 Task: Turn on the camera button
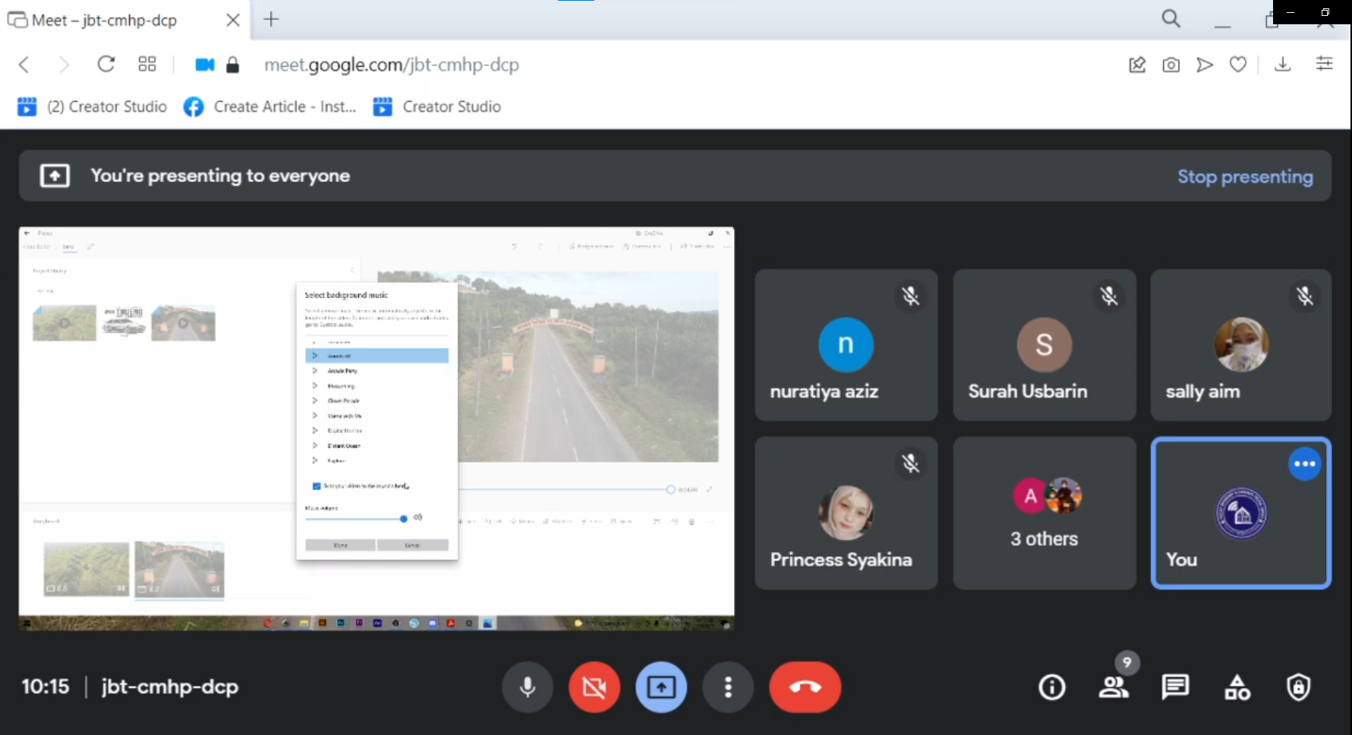pyautogui.click(x=594, y=687)
